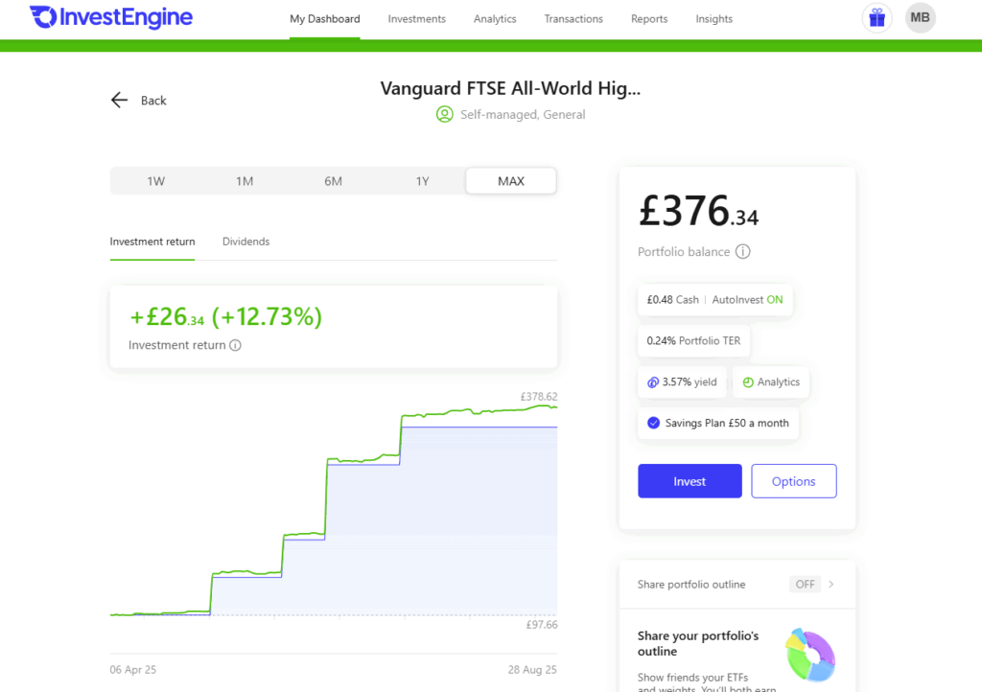Click the £376.34 portfolio balance
982x692 pixels.
point(698,211)
